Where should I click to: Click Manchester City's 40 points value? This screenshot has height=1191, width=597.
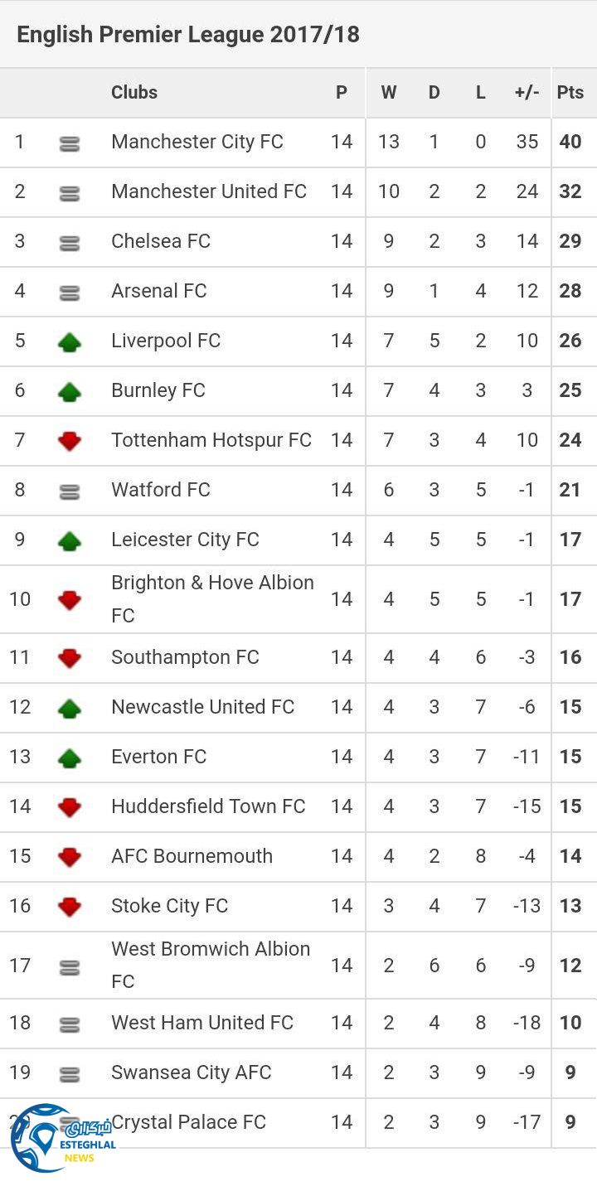tap(570, 142)
